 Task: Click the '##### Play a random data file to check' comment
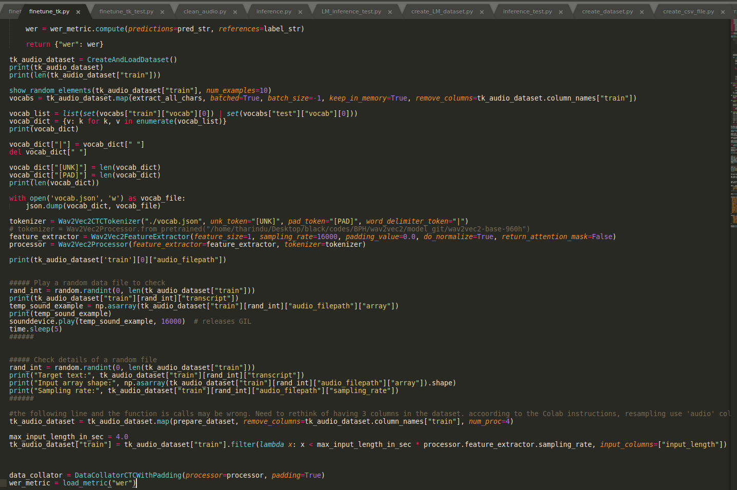tap(87, 283)
